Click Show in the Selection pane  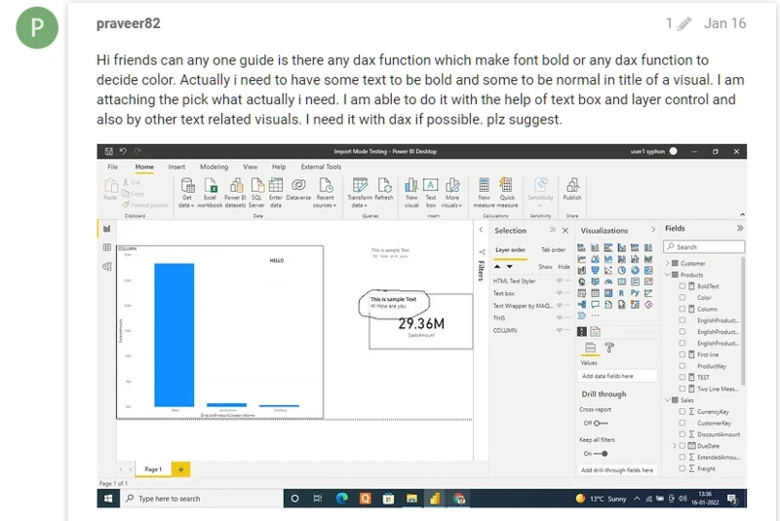(545, 267)
